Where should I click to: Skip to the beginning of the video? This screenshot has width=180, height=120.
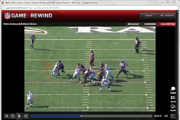(7, 116)
